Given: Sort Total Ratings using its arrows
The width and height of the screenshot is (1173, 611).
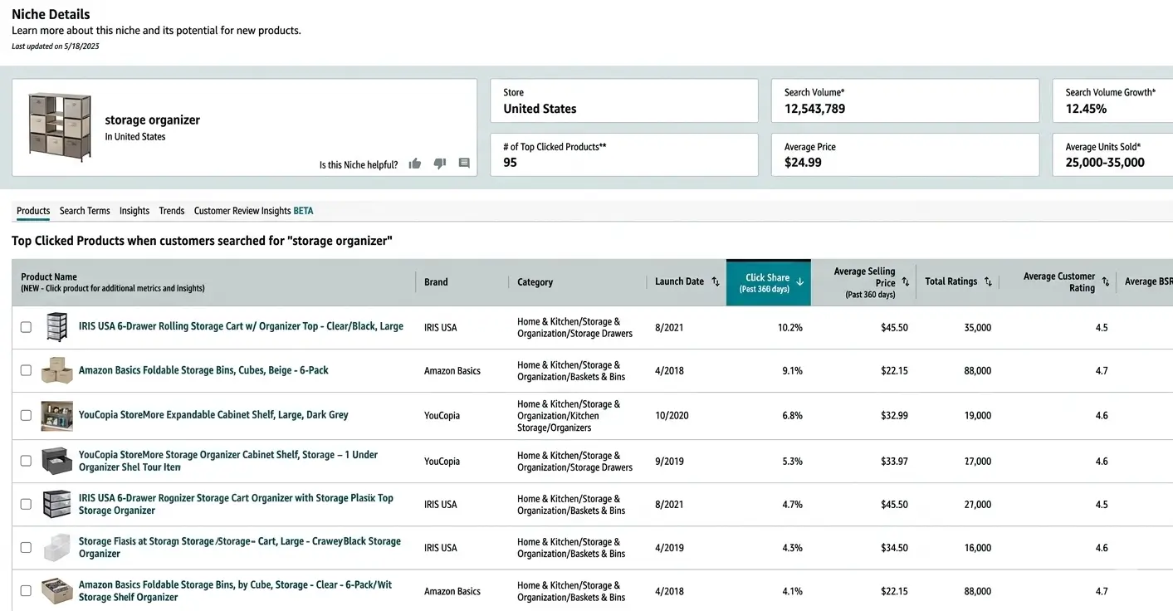Looking at the screenshot, I should pyautogui.click(x=988, y=281).
